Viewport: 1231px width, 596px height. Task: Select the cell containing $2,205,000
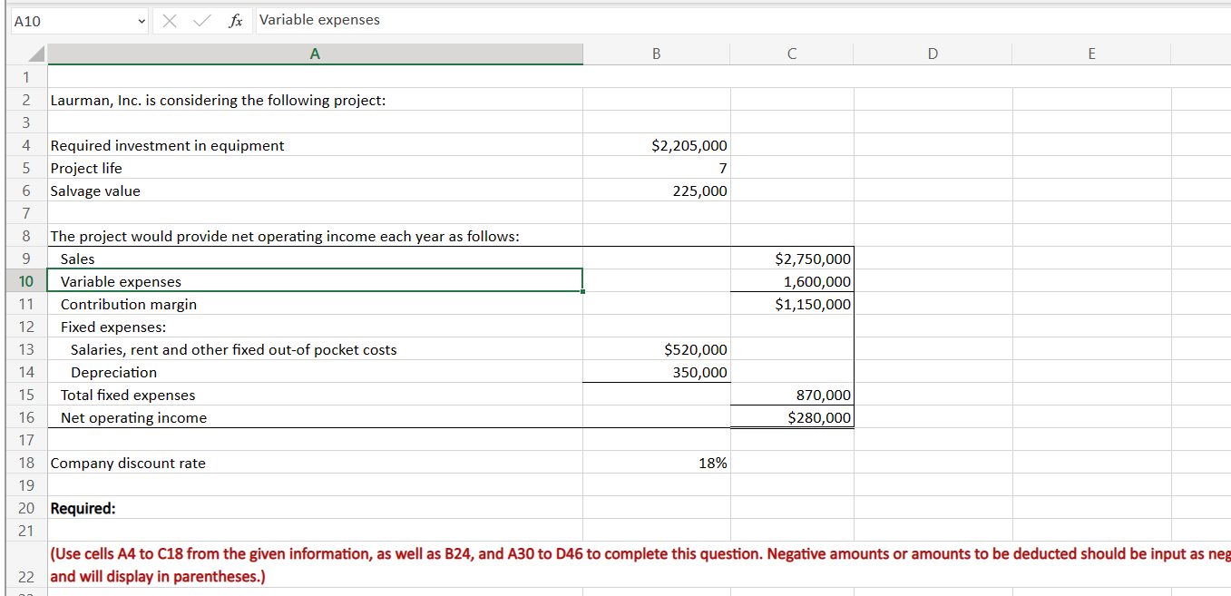click(x=656, y=145)
